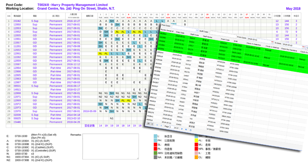308x164 pixels.
Task: Click the Page number input box
Action: (x=172, y=127)
